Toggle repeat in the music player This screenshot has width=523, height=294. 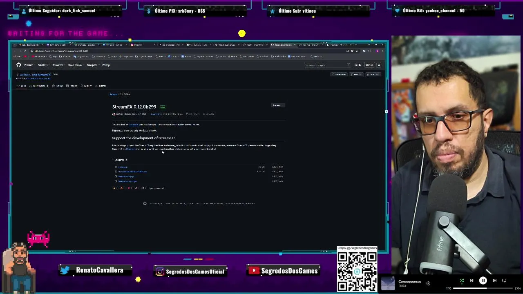point(504,281)
